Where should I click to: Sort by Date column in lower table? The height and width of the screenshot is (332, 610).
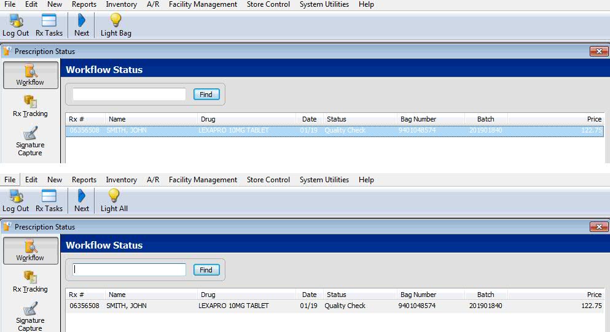310,295
